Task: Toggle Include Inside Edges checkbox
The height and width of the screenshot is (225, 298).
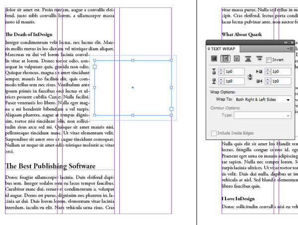Action: (214, 133)
